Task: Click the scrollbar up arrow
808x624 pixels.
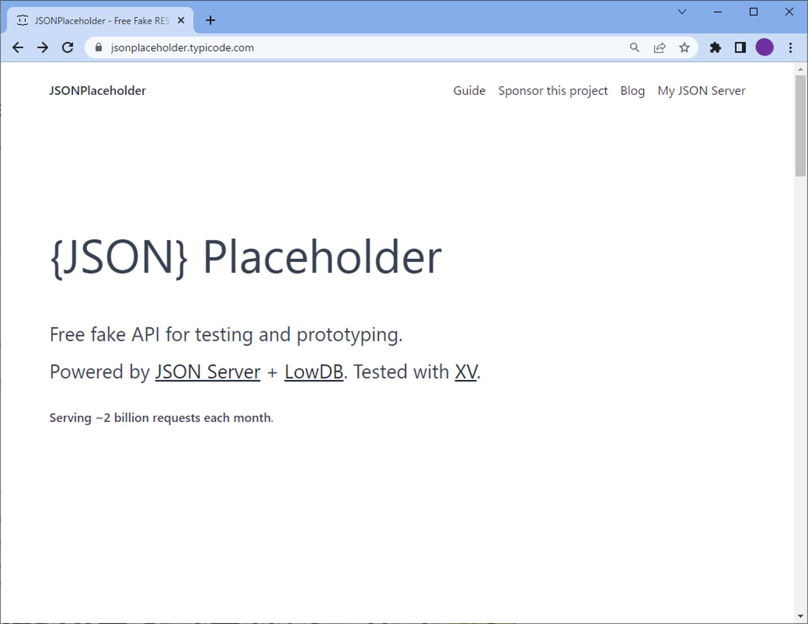Action: point(800,69)
